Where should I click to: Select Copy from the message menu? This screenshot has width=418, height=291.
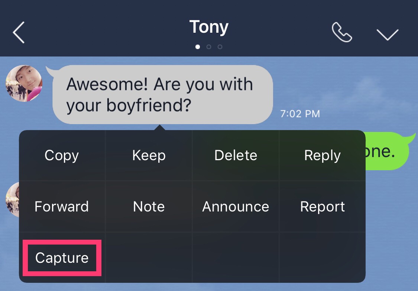pyautogui.click(x=62, y=155)
